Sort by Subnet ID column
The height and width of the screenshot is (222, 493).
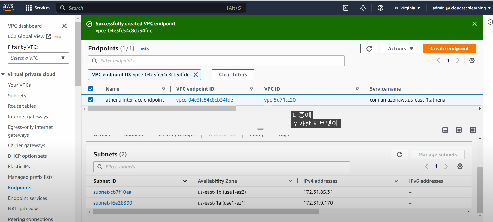tap(185, 181)
